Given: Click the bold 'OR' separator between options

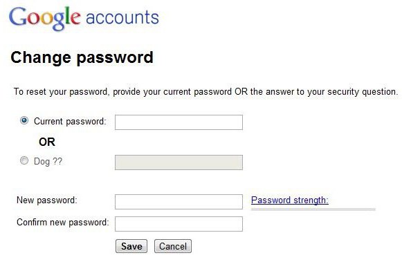Looking at the screenshot, I should (x=47, y=142).
